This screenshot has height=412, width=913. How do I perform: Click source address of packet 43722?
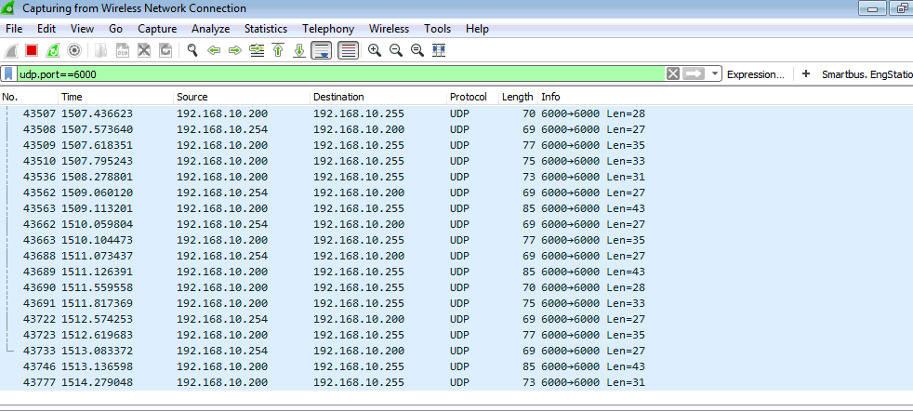click(222, 319)
